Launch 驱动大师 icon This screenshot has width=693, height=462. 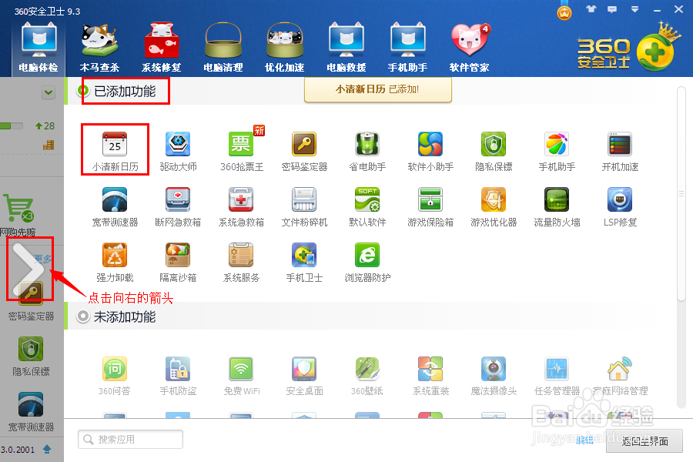tap(178, 151)
